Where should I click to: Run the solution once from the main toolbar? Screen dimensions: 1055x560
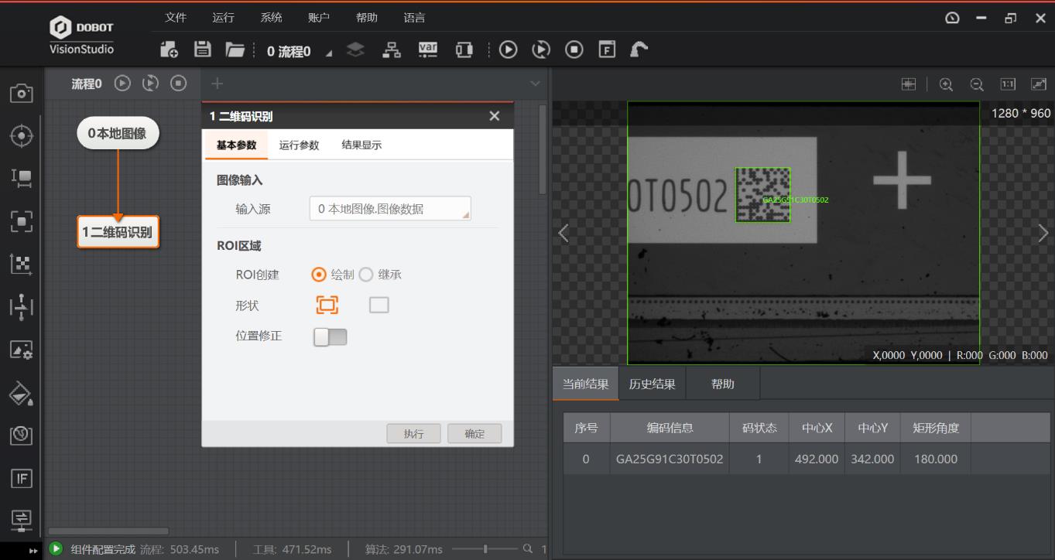[x=508, y=50]
